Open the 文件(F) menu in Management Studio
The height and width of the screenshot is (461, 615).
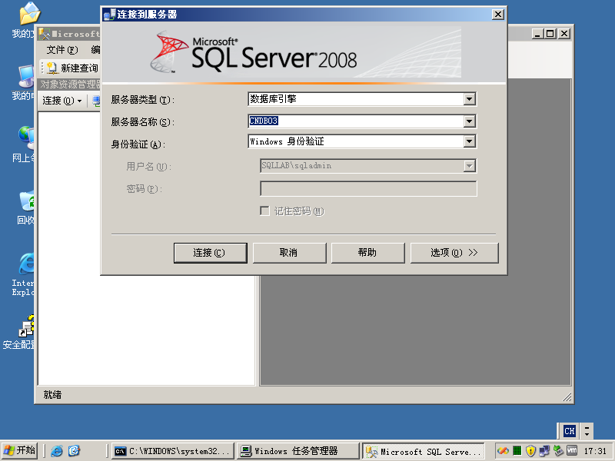tap(62, 50)
